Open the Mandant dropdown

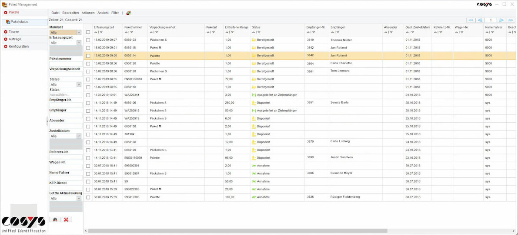pyautogui.click(x=79, y=33)
